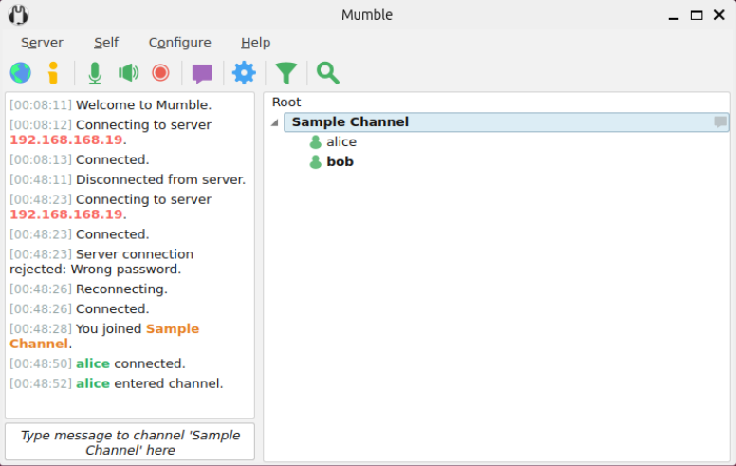Open the Self menu
The height and width of the screenshot is (466, 736).
pyautogui.click(x=106, y=43)
